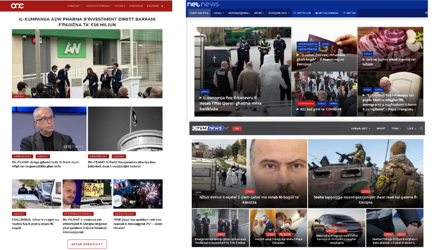Viewport: 446px width, 250px height.
Task: Expand the Live dropdown on TVM News
Action: 411,128
